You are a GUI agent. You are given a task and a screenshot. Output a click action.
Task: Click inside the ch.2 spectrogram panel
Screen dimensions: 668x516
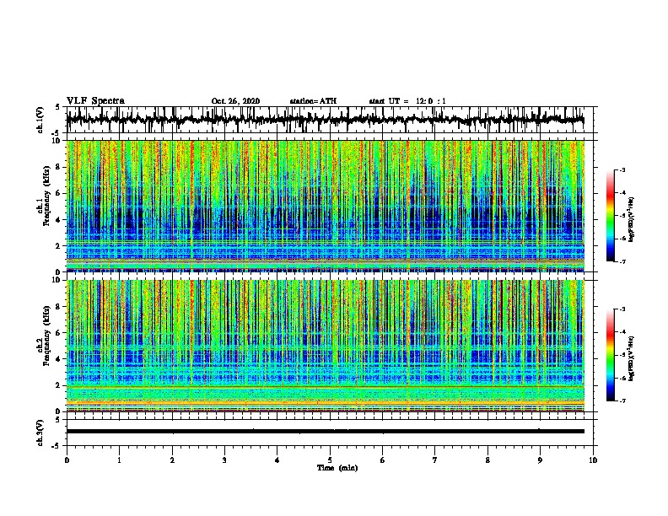click(326, 346)
